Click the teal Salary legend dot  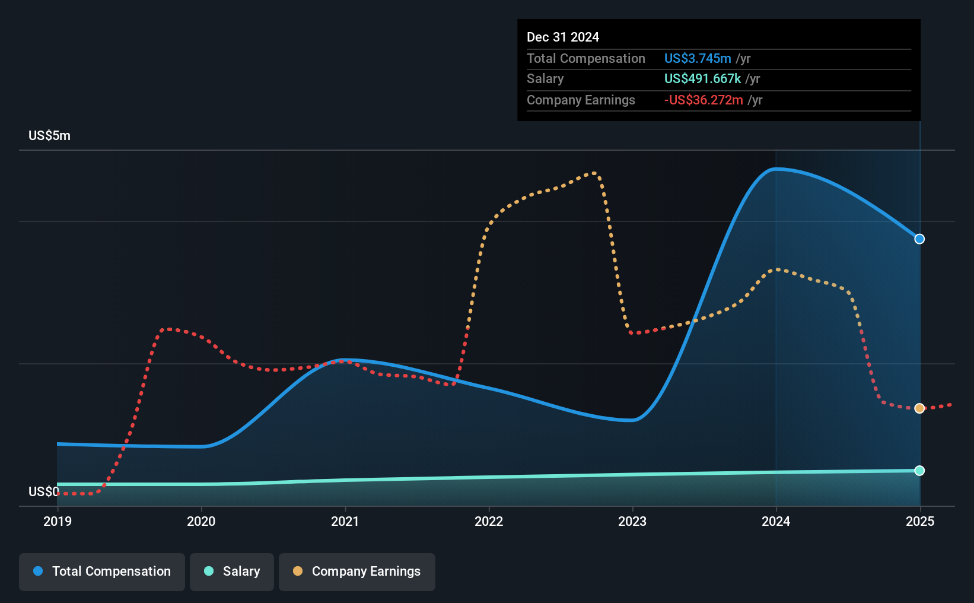(x=209, y=571)
